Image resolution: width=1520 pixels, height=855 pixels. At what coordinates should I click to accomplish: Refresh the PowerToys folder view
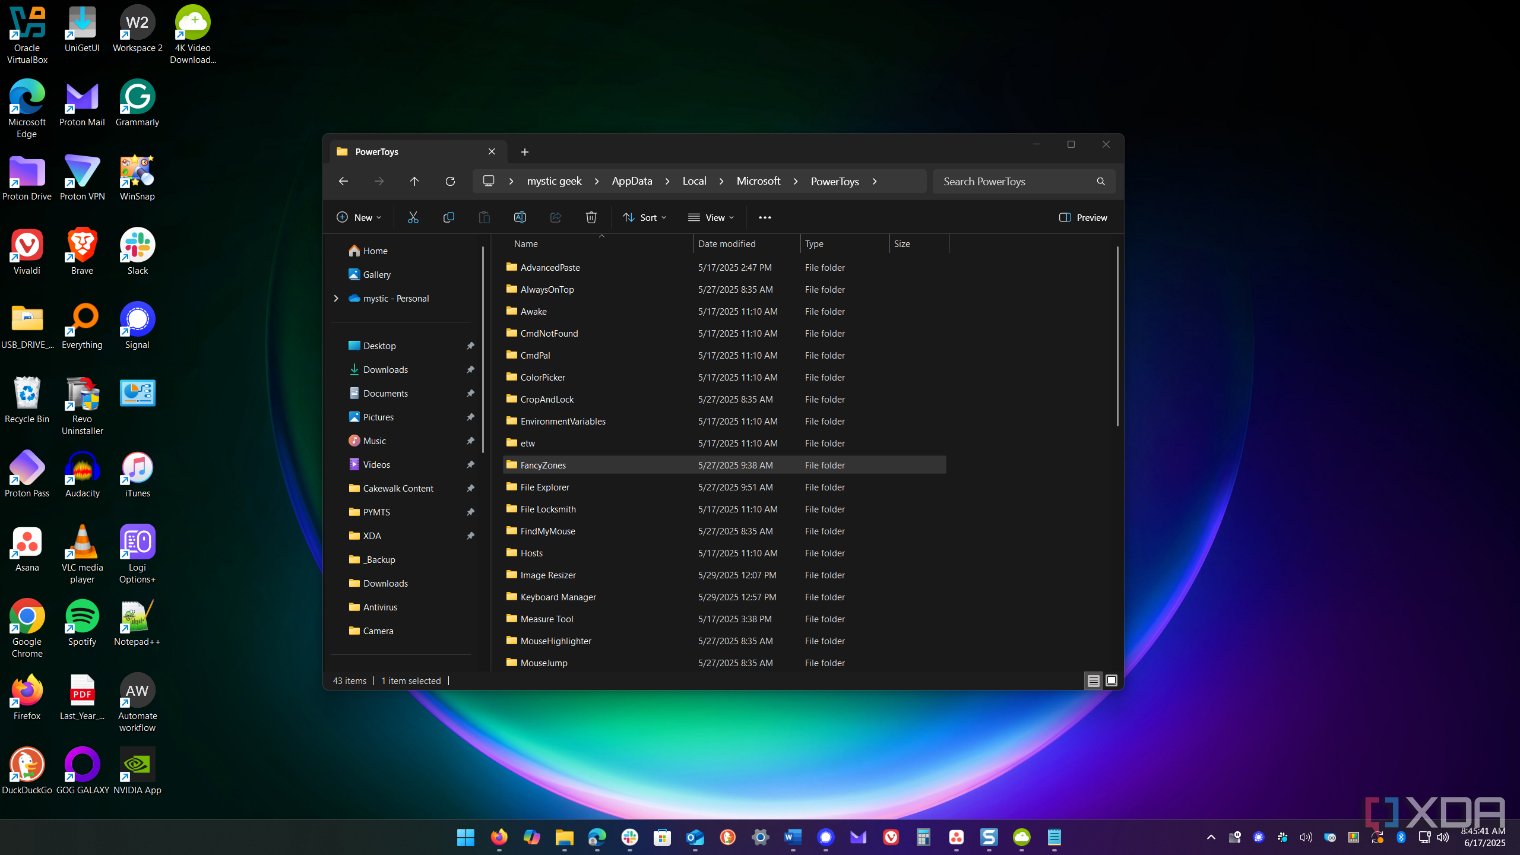tap(450, 181)
